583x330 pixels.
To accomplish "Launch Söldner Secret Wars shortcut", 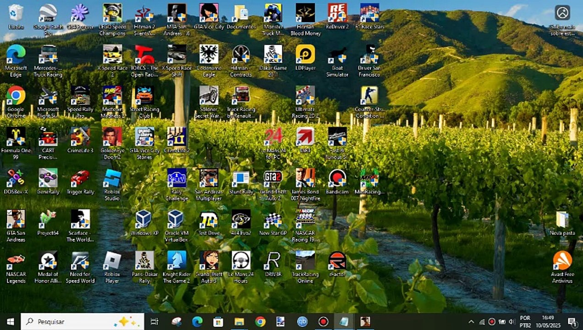I will click(x=209, y=102).
